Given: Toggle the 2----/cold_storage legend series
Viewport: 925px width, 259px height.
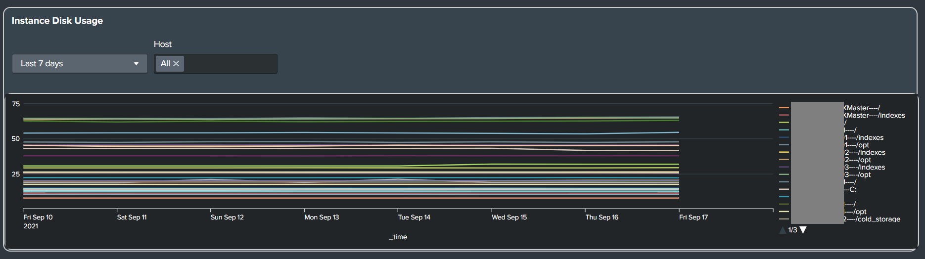Looking at the screenshot, I should point(872,219).
